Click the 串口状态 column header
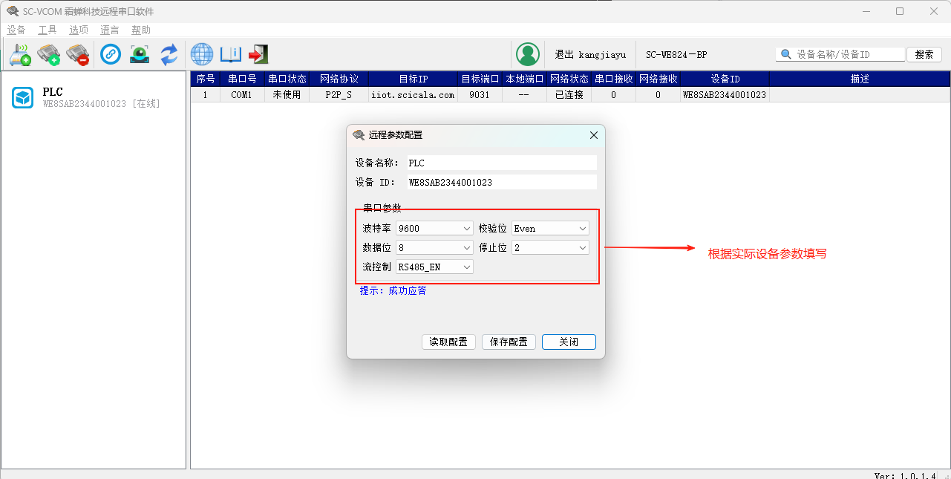 [287, 79]
